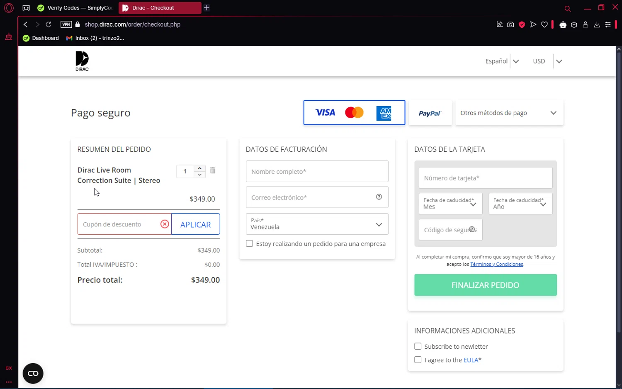
Task: Open the GX Control sidebar icon
Action: pyautogui.click(x=9, y=368)
